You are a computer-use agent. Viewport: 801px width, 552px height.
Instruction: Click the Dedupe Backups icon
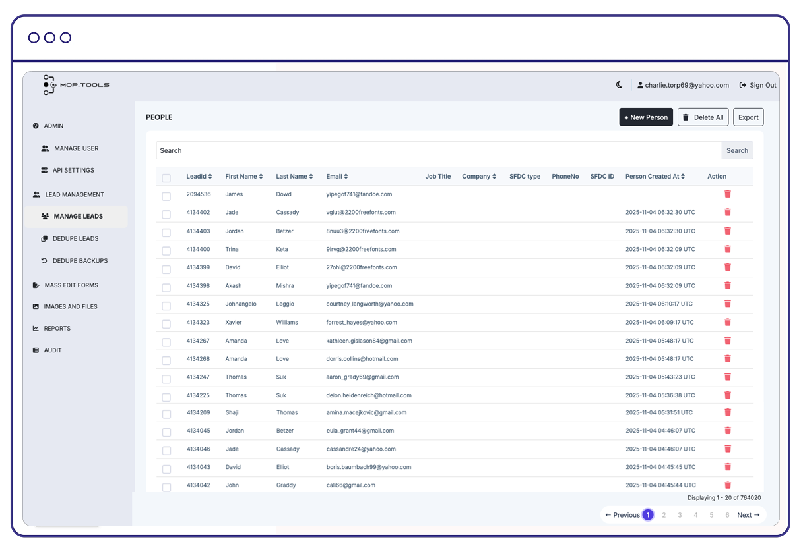pos(44,261)
